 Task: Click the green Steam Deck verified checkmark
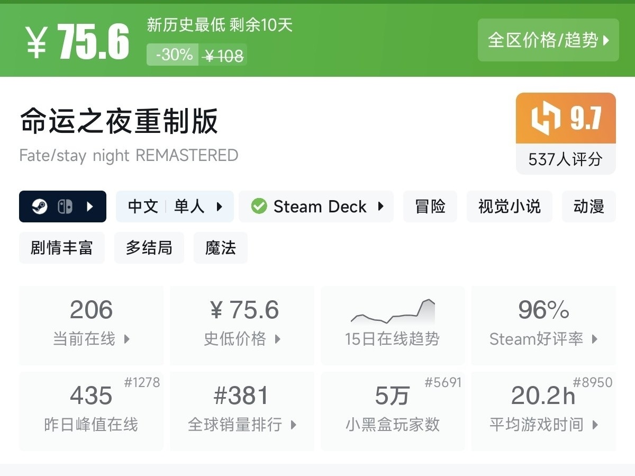(259, 206)
